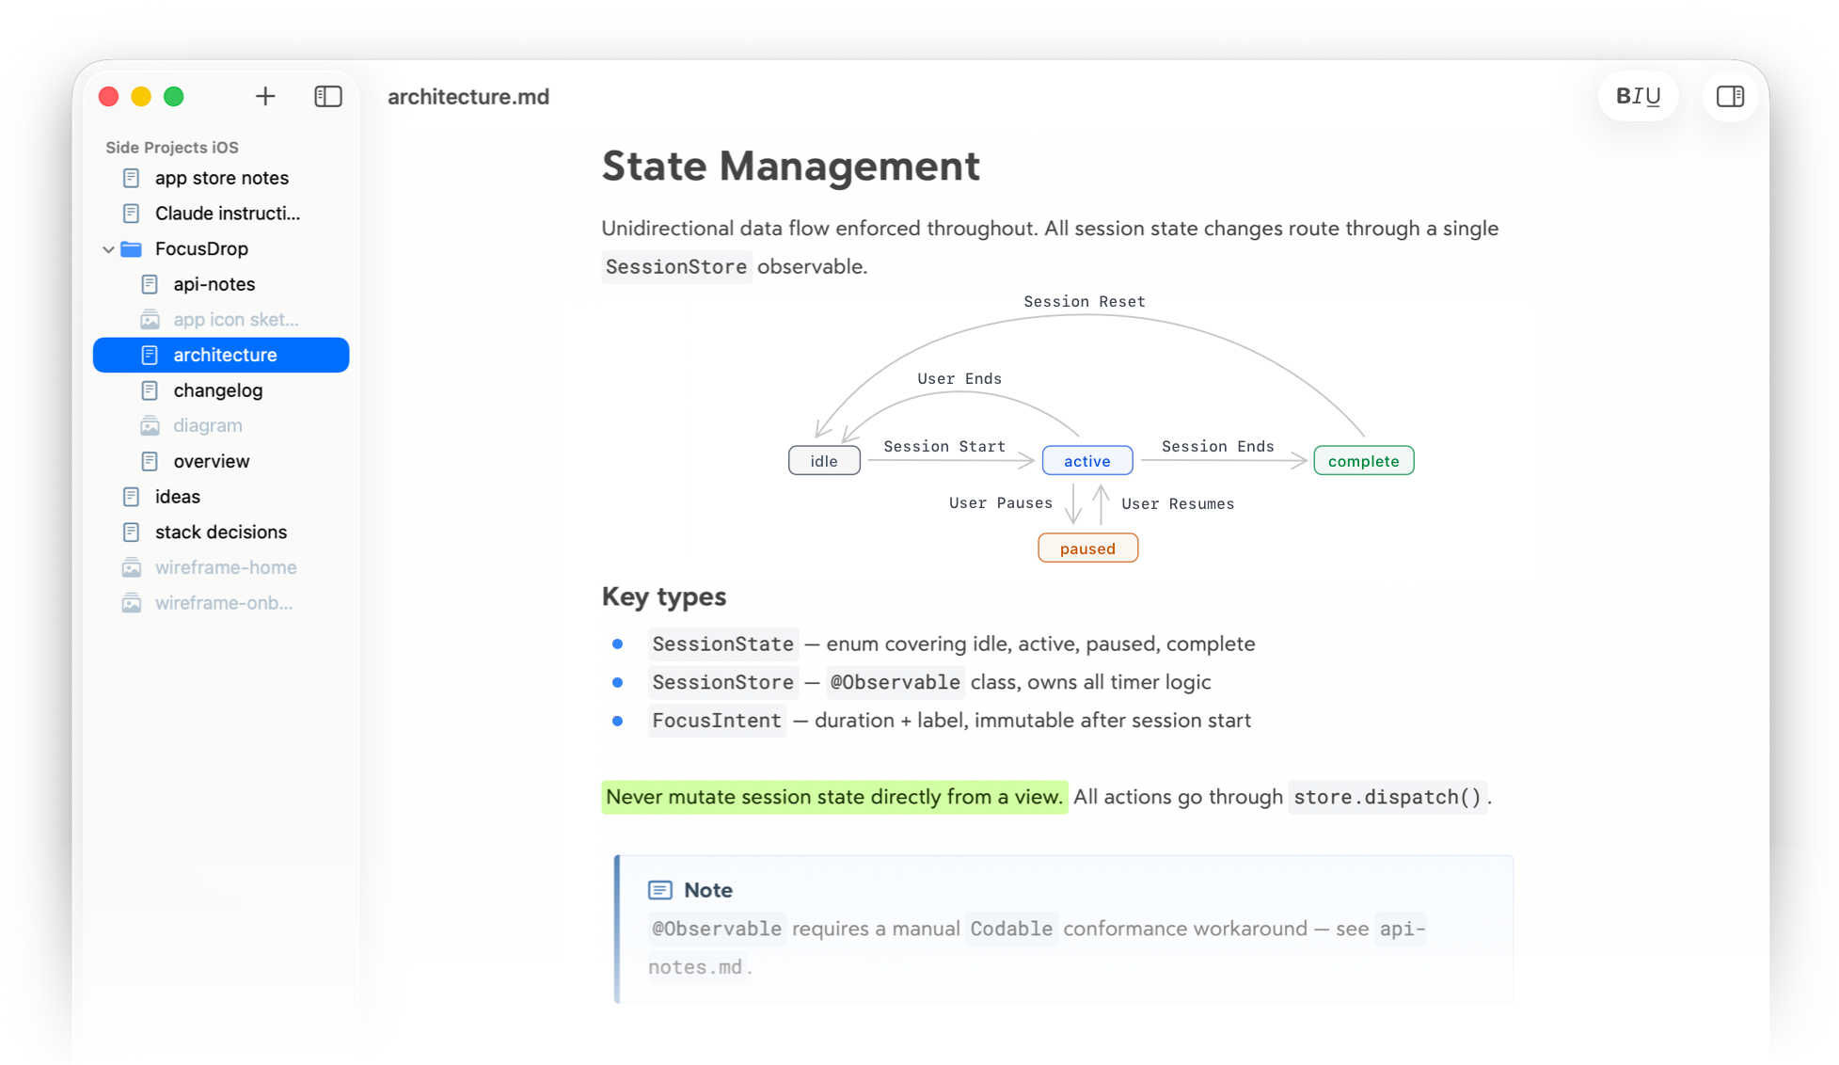Click the store.dispatch() inline code

point(1387,798)
